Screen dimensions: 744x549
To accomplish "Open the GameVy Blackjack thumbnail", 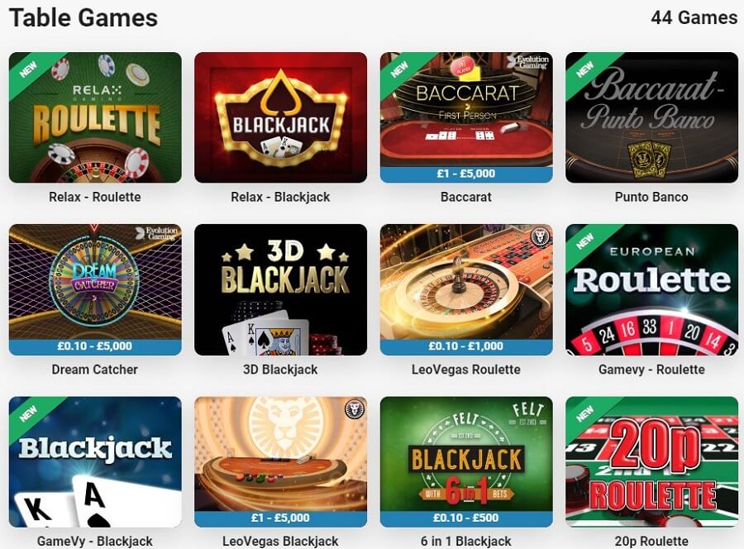I will [95, 461].
